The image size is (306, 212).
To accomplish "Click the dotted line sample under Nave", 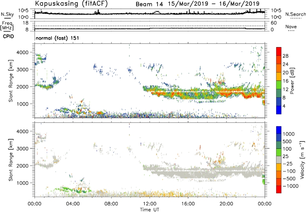I will tap(291, 31).
